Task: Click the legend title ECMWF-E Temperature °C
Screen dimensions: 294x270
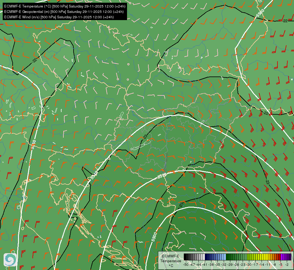Action: (171, 261)
